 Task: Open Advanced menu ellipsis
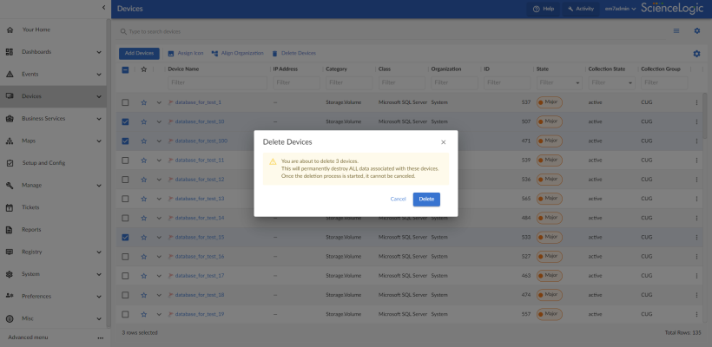click(101, 338)
